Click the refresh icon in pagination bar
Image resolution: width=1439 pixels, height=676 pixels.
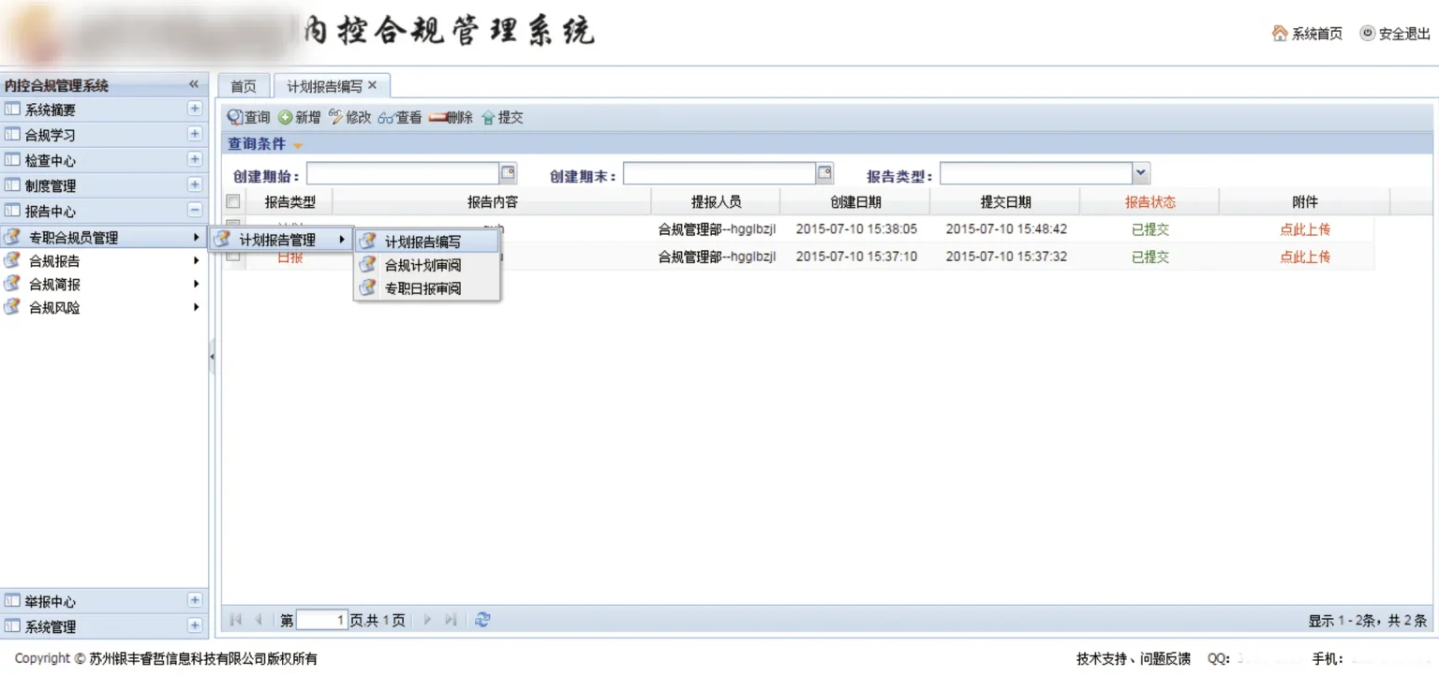click(x=482, y=620)
